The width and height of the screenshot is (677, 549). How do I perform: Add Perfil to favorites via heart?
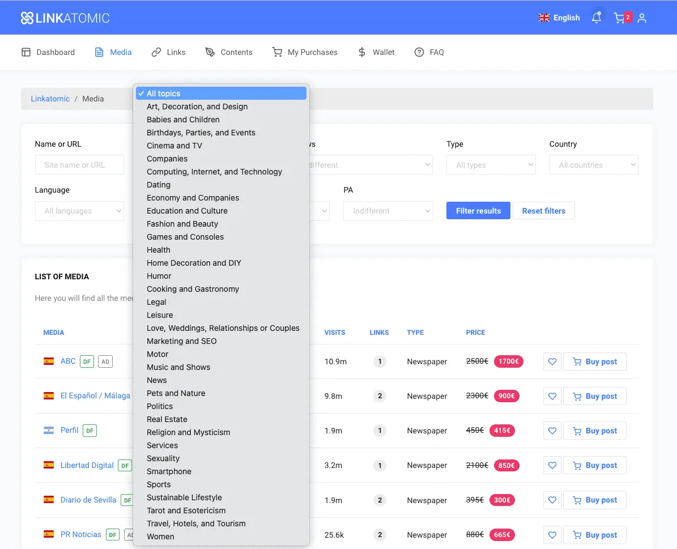(552, 431)
